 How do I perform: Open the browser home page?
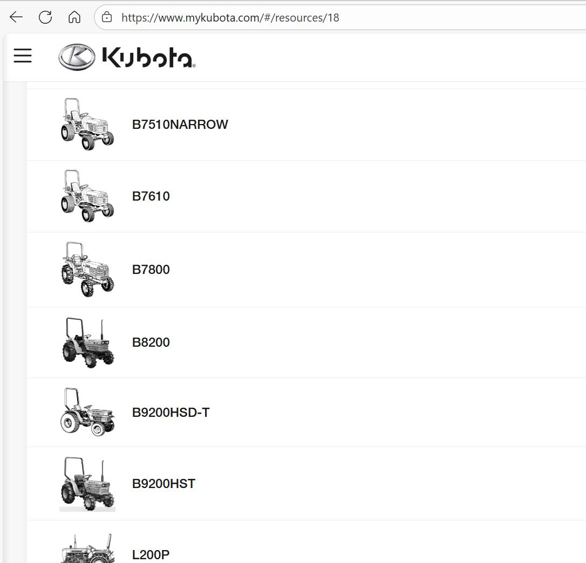point(74,17)
